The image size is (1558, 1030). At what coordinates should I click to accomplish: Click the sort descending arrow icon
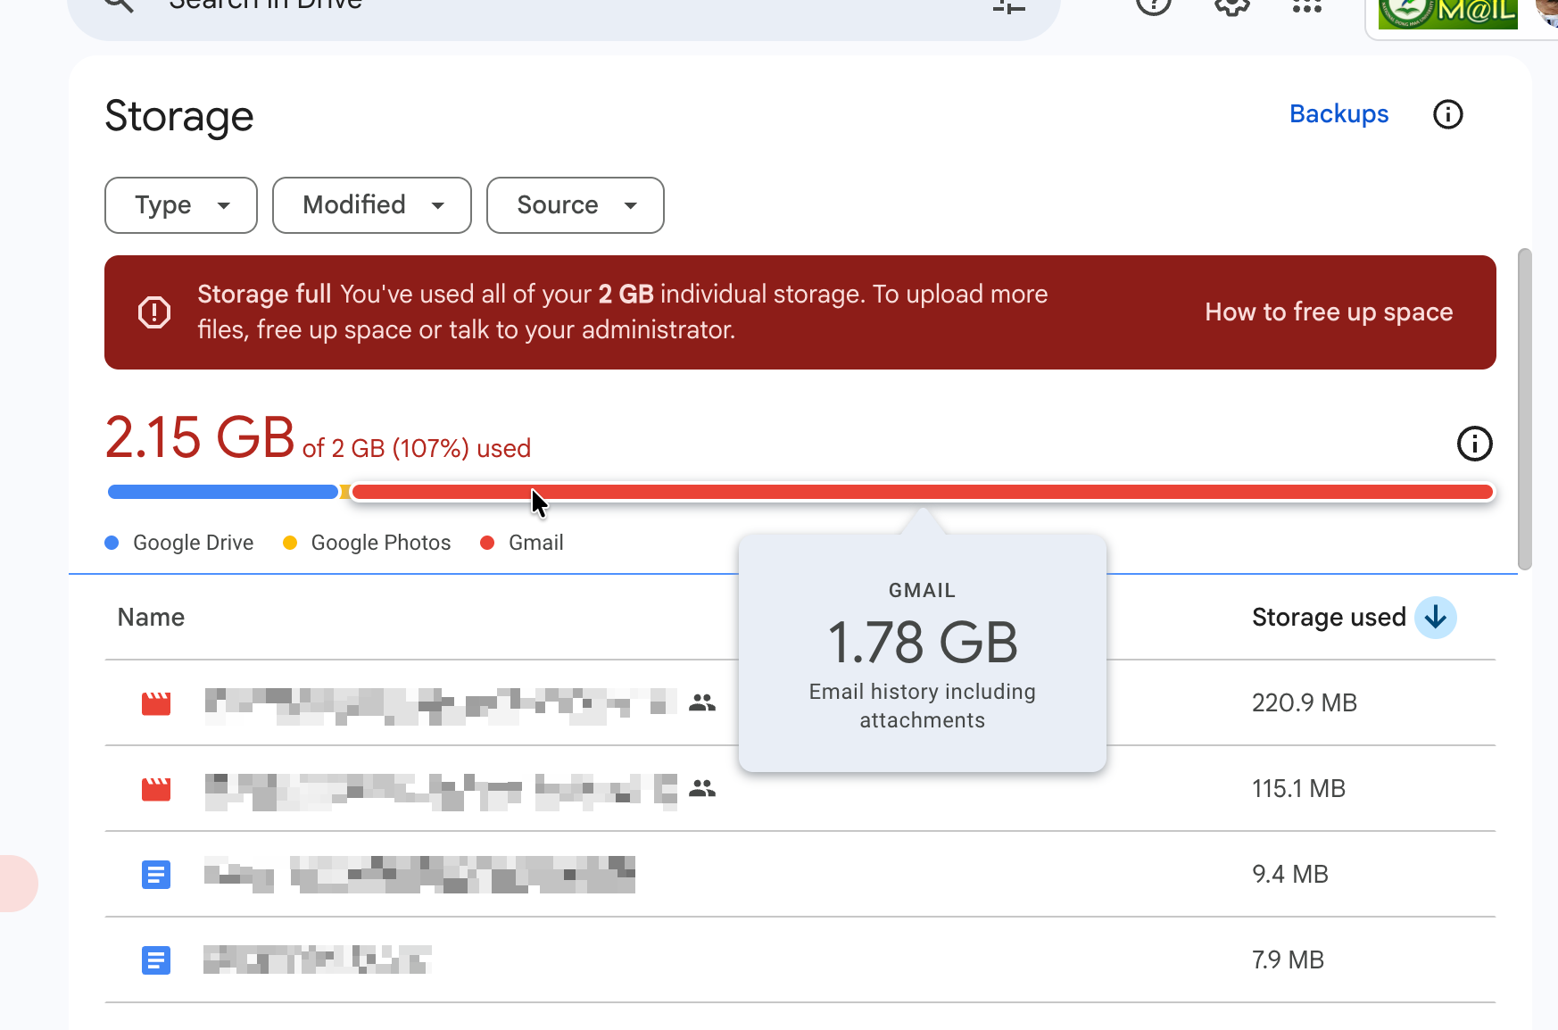click(1435, 618)
